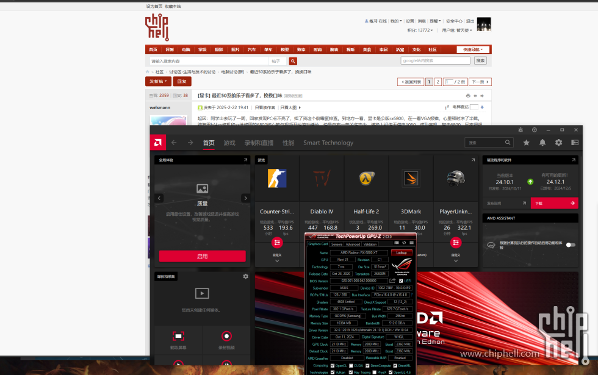Toggle DirectML checkbox in GPU-Z
This screenshot has width=598, height=375.
point(395,365)
